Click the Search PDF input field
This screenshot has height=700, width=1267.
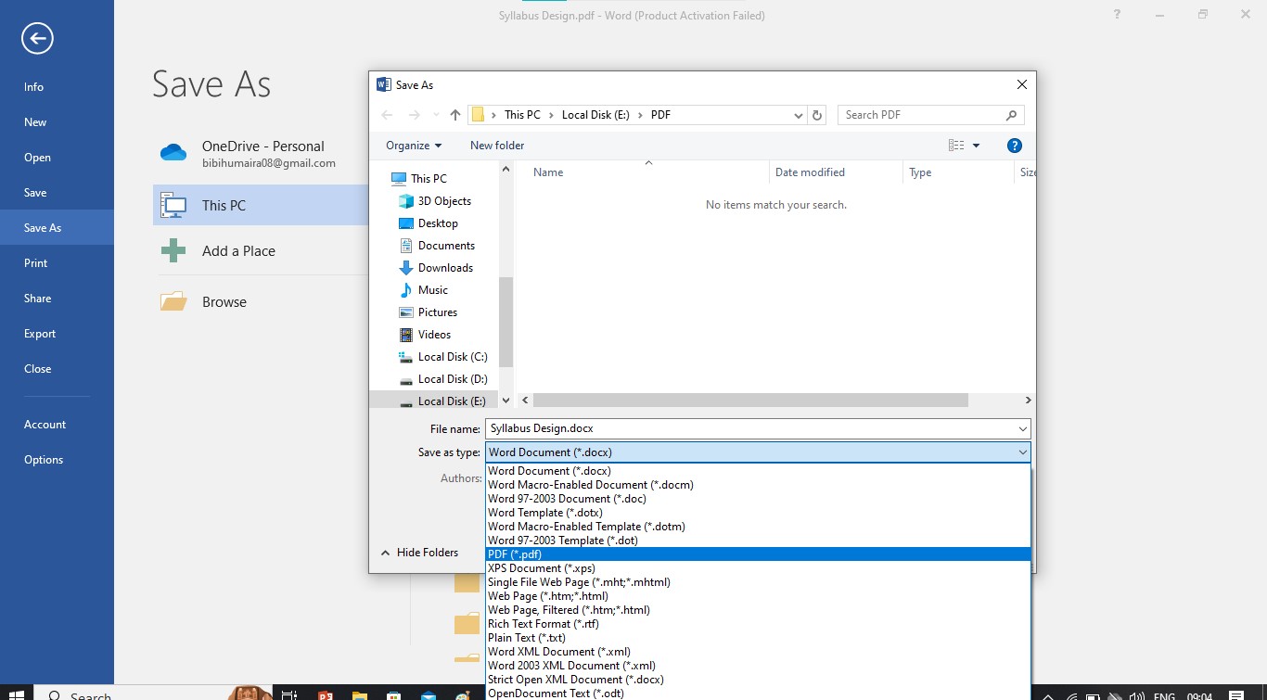click(x=918, y=114)
